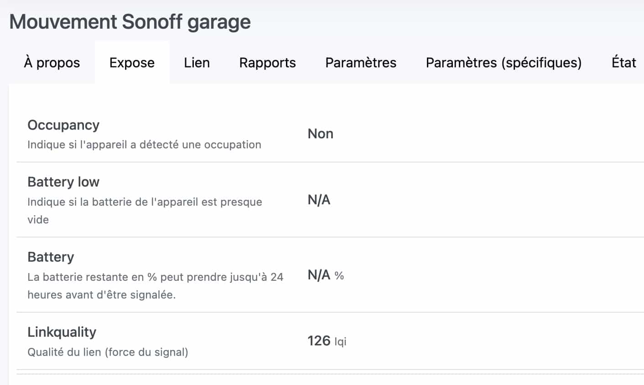Open the Rapports tab
The image size is (644, 385).
coord(268,63)
